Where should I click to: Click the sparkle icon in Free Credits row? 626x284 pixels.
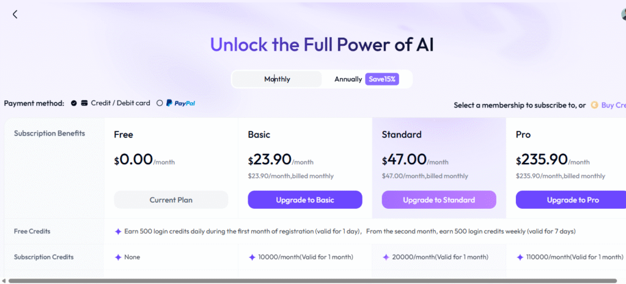point(118,231)
